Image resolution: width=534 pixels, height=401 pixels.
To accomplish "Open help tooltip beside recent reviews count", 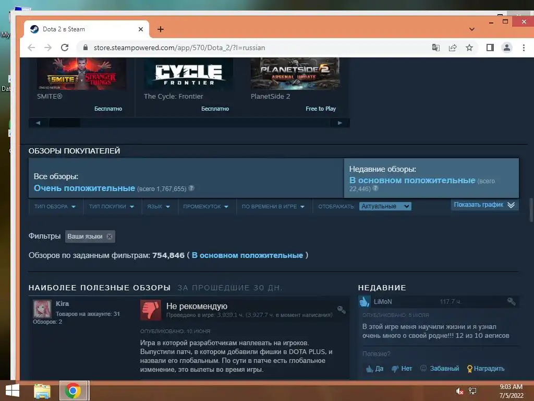I will click(x=375, y=188).
